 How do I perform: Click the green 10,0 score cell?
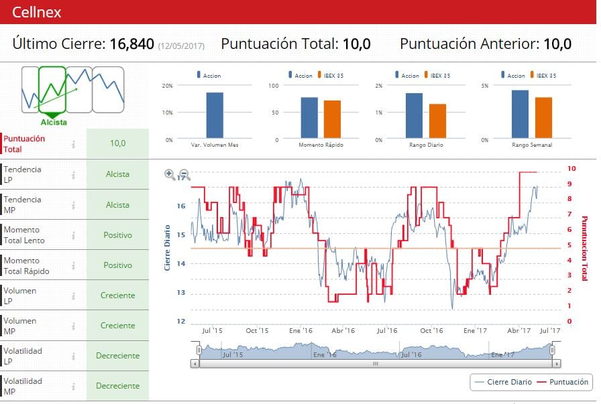117,143
